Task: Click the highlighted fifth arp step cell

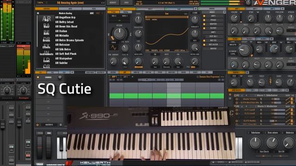Action: pos(174,96)
